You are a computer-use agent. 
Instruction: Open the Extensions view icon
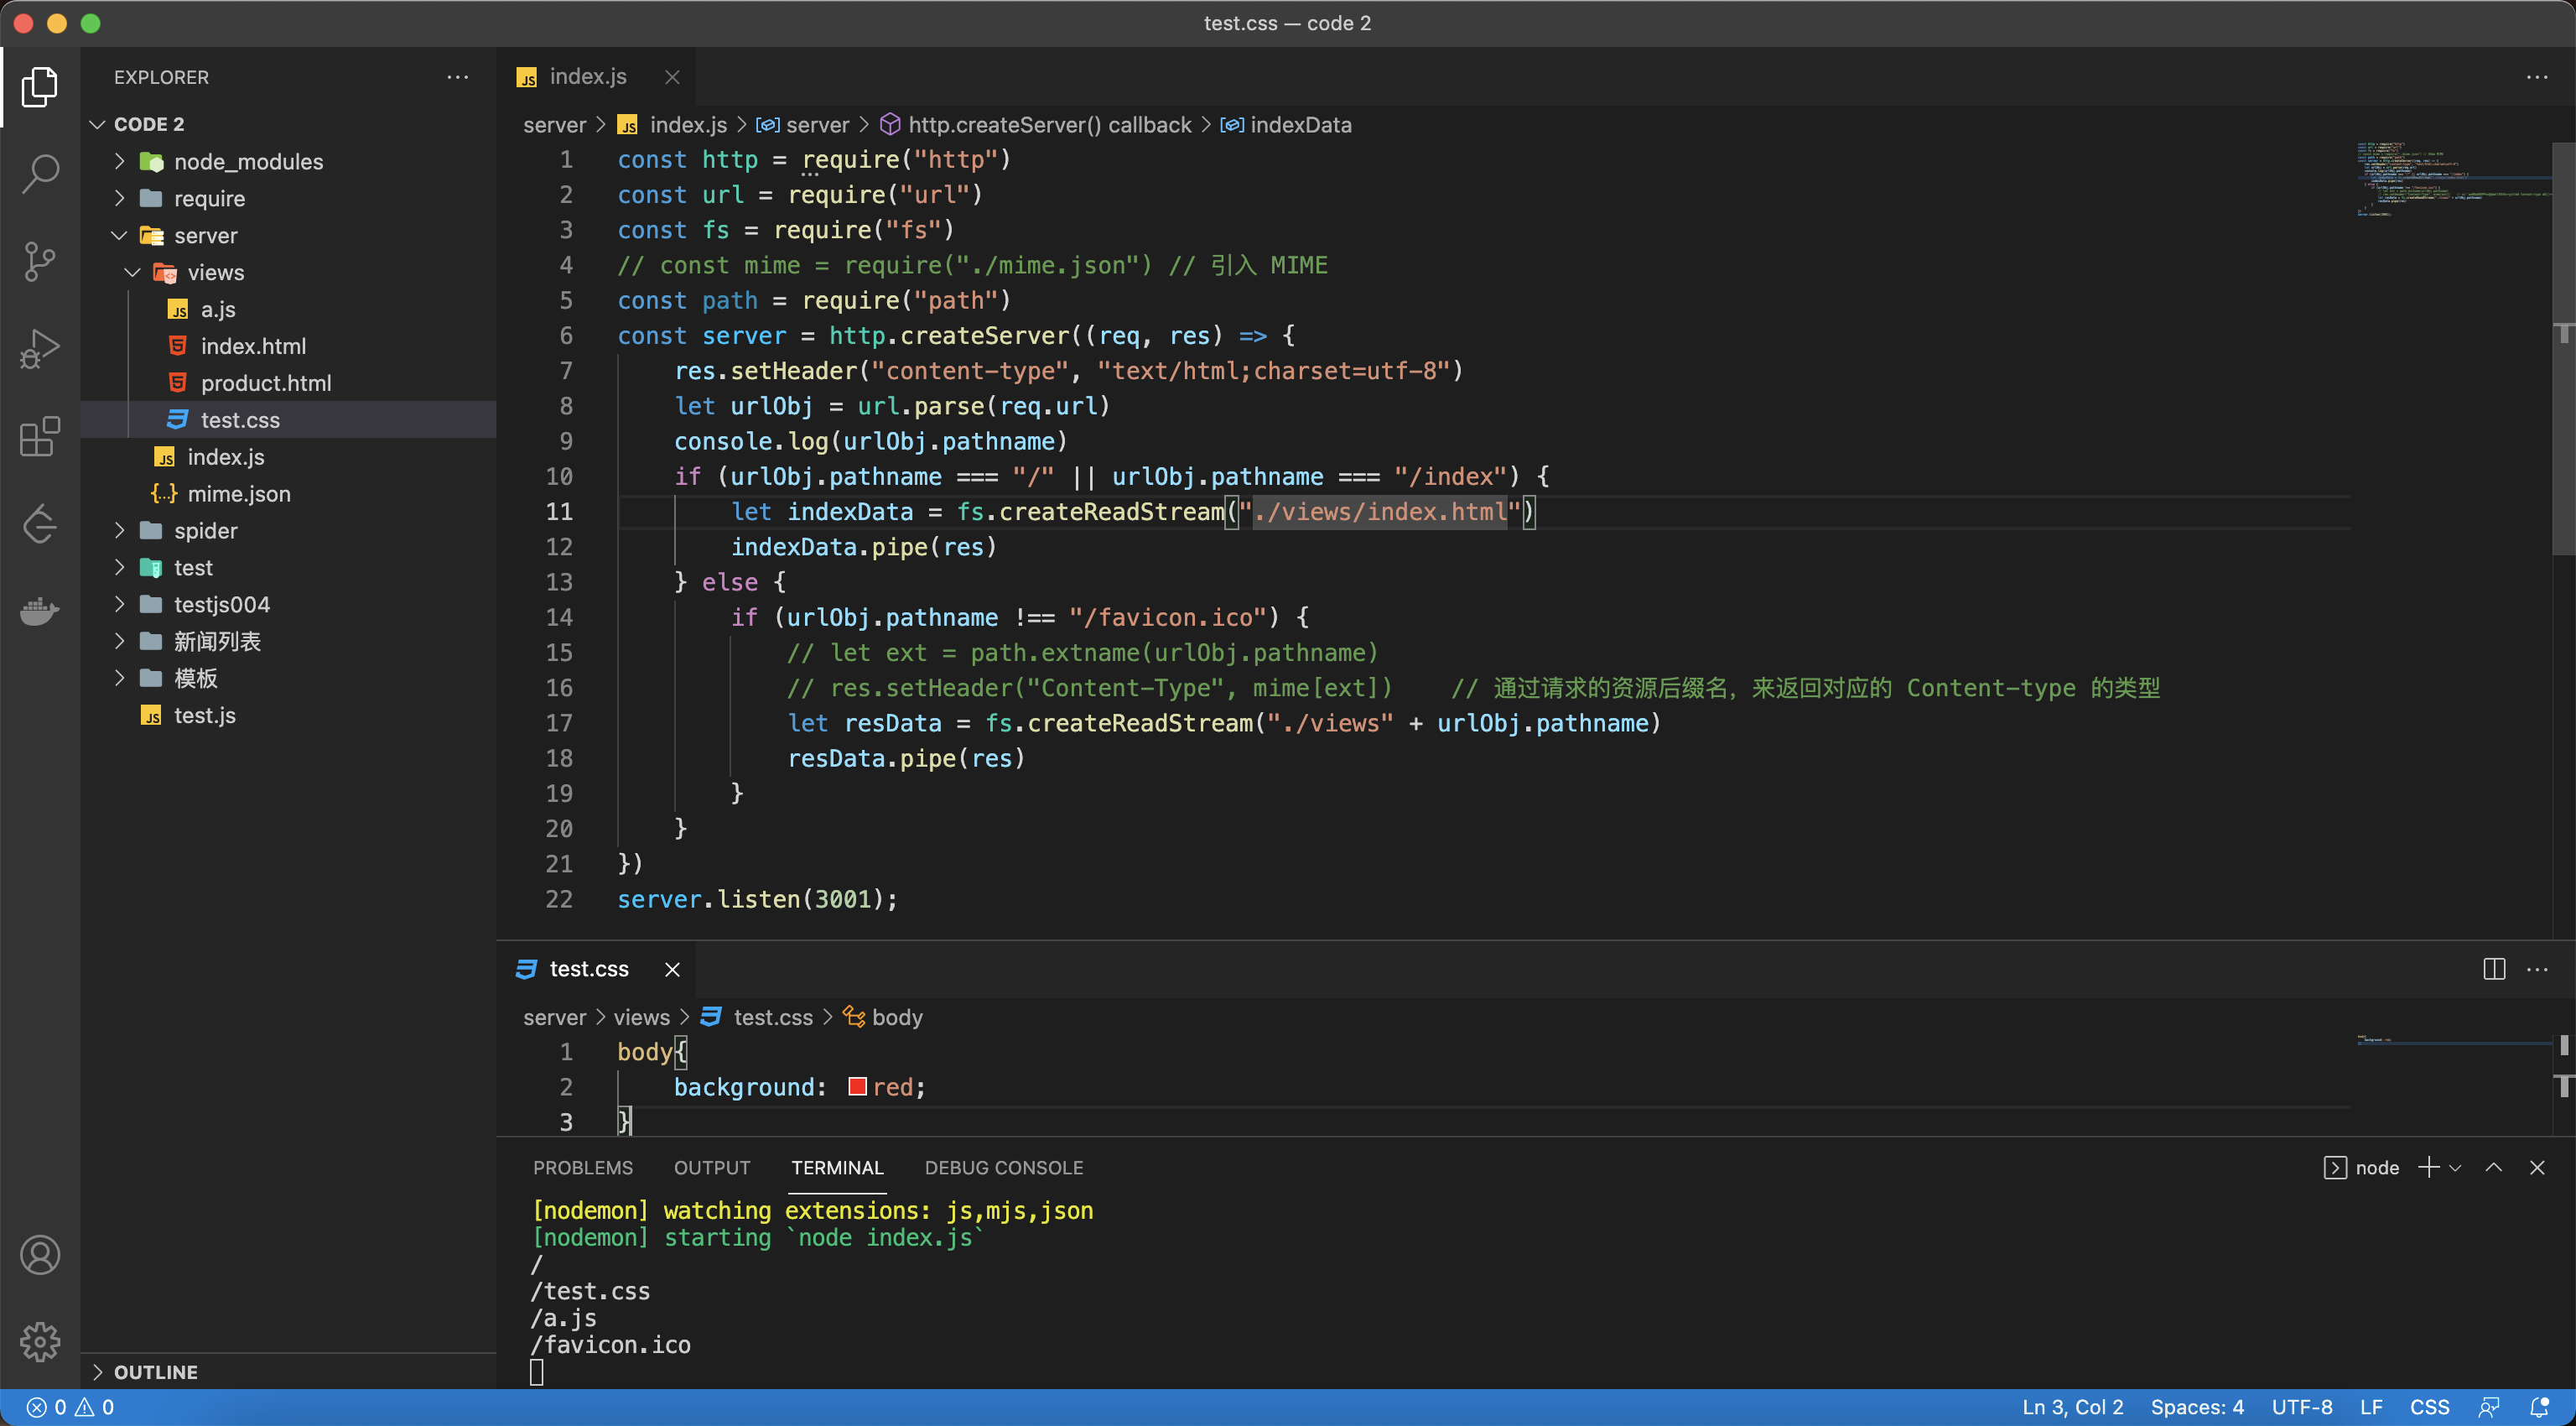click(x=40, y=437)
